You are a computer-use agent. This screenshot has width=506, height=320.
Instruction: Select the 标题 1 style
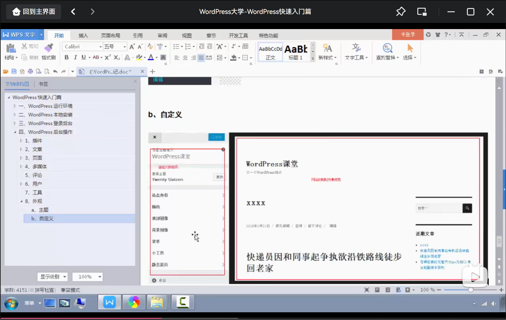296,52
